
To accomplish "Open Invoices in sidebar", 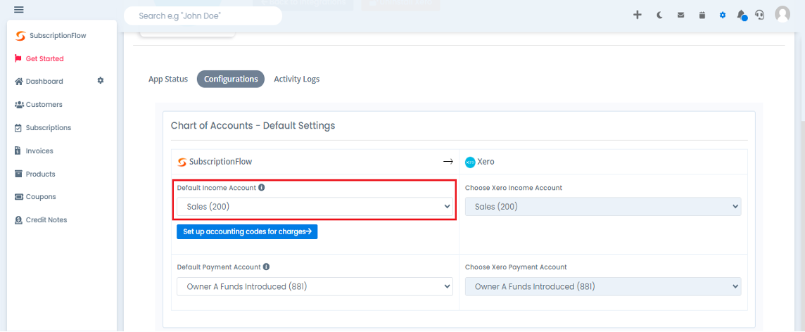I will pos(34,151).
